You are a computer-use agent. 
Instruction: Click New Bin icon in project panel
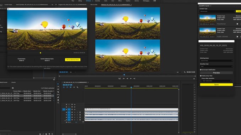pos(46,134)
